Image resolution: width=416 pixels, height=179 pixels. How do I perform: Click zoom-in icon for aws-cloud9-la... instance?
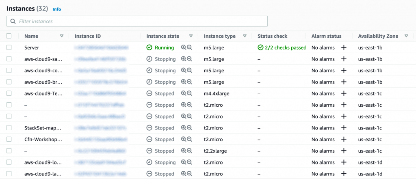tap(183, 173)
